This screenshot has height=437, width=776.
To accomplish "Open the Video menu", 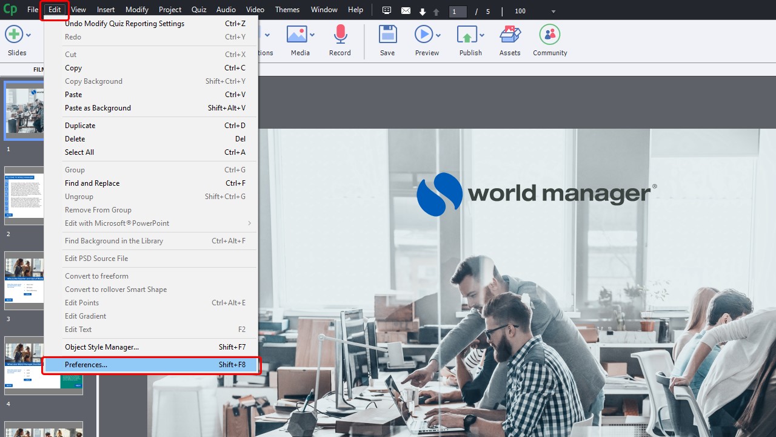I will (x=255, y=10).
